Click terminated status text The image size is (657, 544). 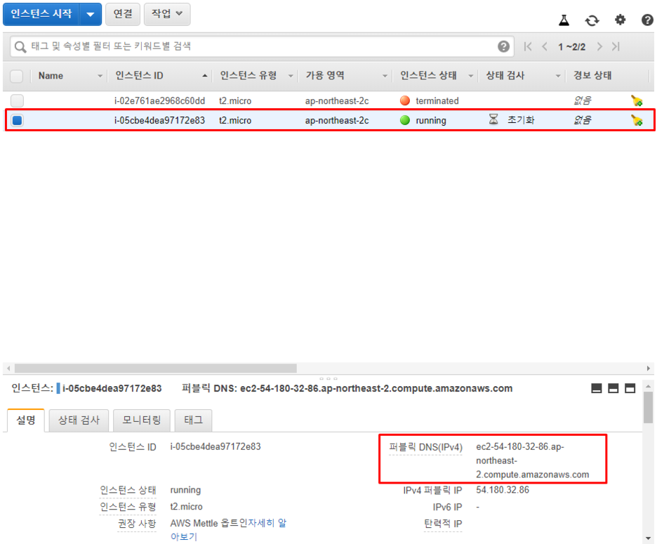click(437, 100)
